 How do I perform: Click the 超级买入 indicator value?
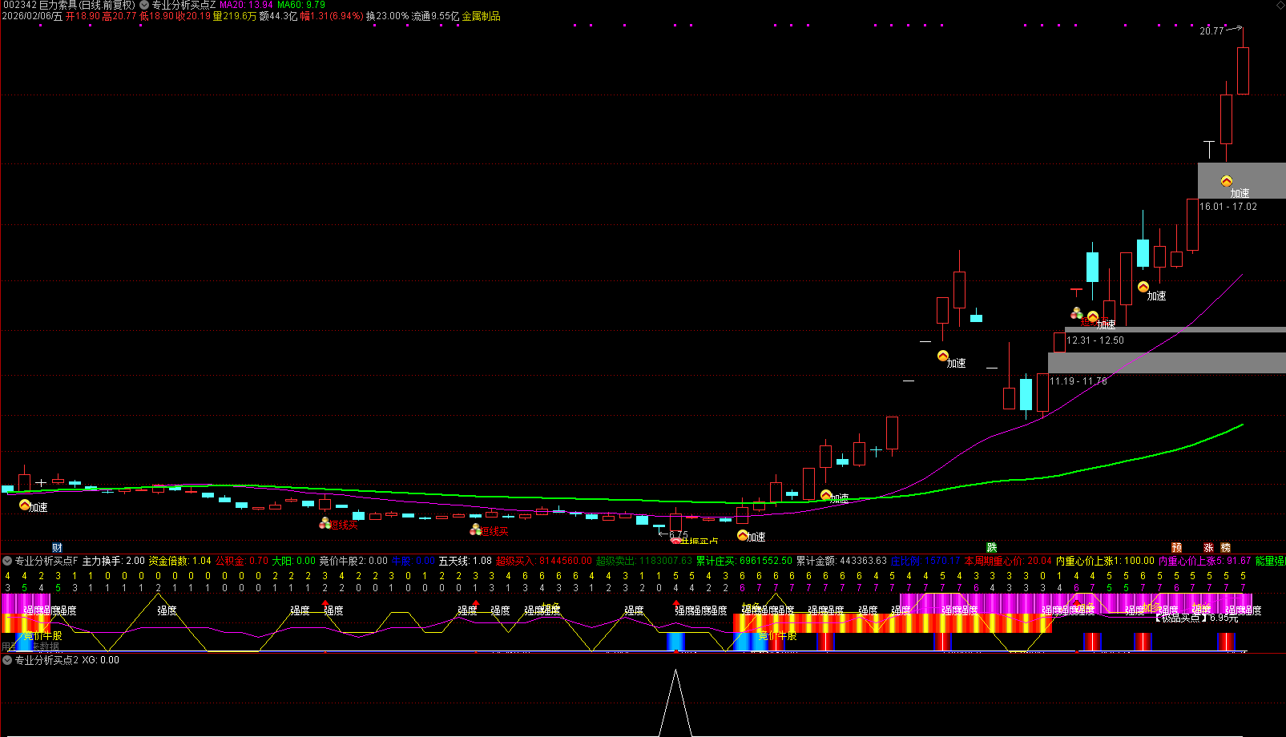pyautogui.click(x=544, y=561)
